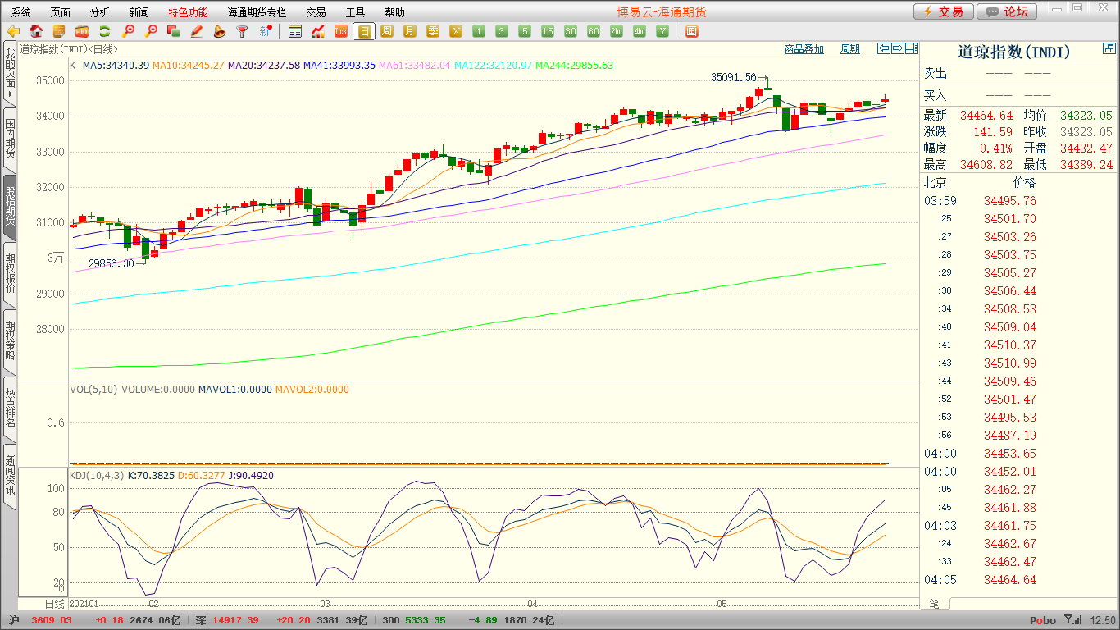Expand the 我的页面 sidebar tab

coord(10,74)
